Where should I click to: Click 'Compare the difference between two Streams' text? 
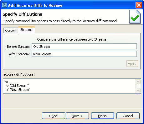pos(72,39)
